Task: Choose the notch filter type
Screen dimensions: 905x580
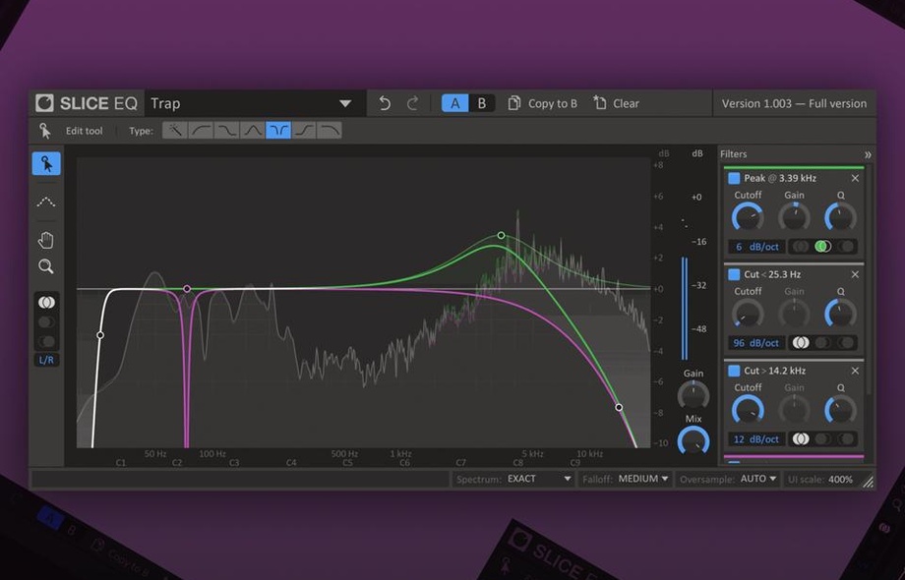Action: tap(278, 130)
